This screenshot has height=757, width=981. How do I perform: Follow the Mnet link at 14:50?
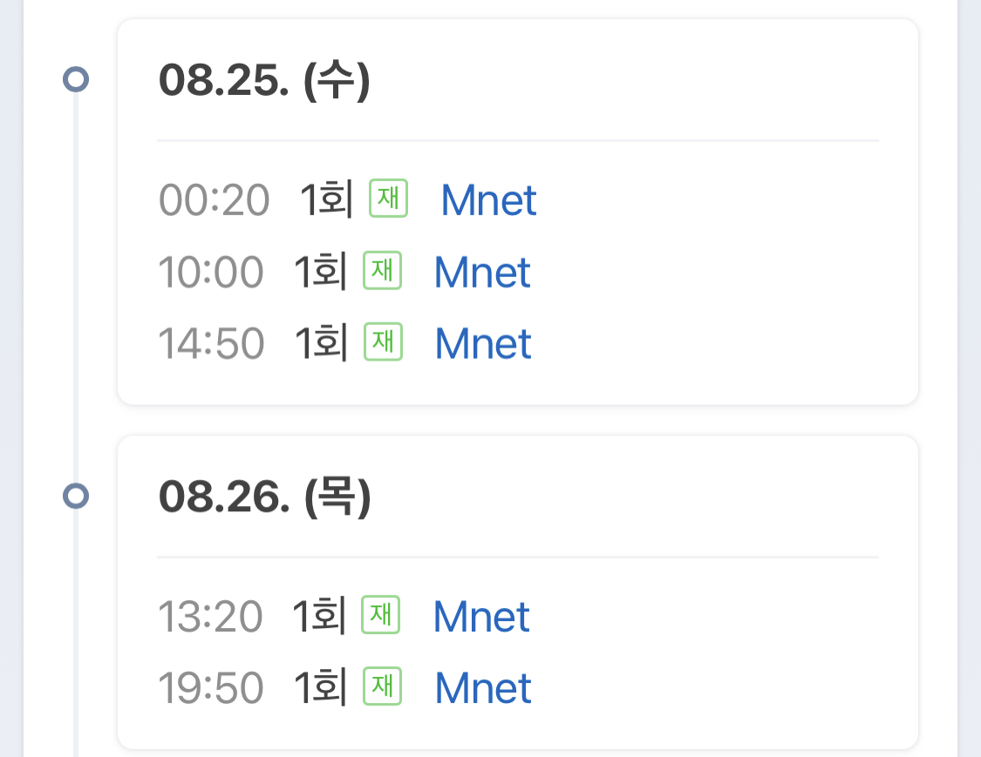[483, 343]
